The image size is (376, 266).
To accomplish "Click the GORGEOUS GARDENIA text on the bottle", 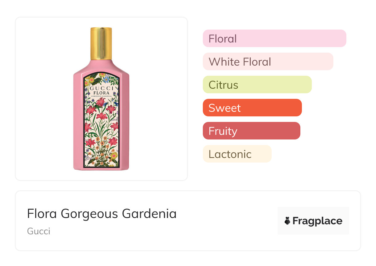I will coord(101,96).
